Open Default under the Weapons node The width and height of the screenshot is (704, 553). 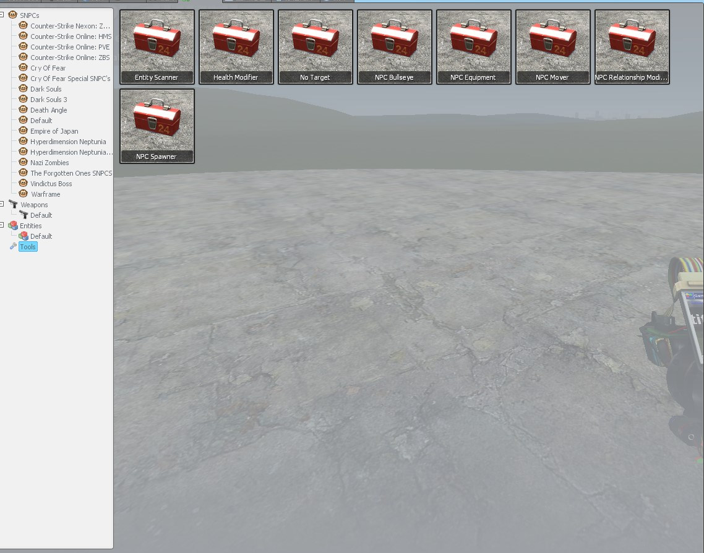tap(41, 215)
